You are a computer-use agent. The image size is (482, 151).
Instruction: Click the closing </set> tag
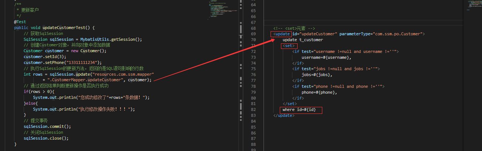click(x=290, y=104)
